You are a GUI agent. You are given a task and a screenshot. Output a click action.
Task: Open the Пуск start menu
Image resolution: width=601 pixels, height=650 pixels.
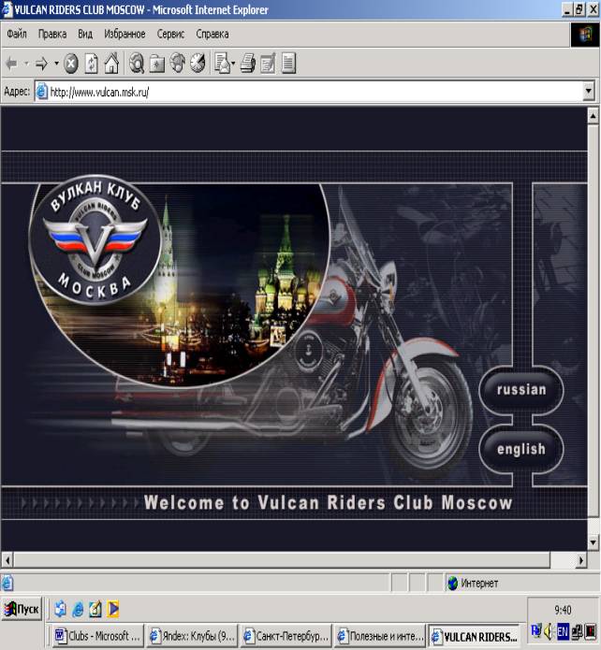22,609
